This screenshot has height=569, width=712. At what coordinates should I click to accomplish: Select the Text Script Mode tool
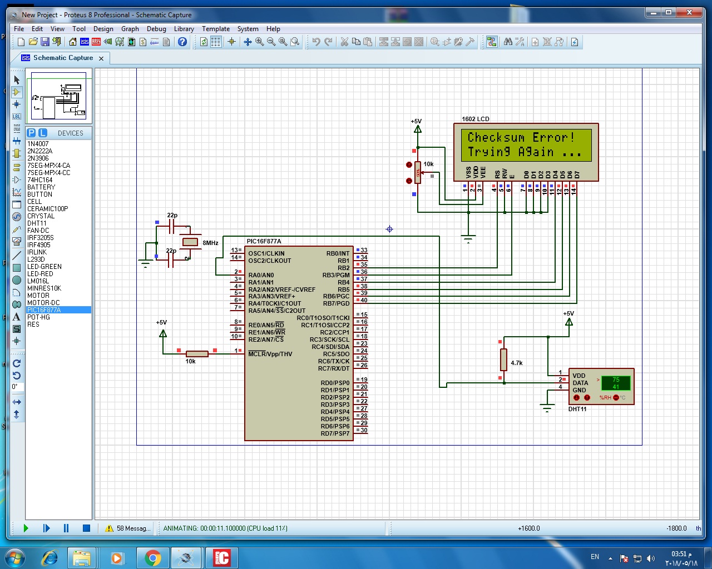pos(17,128)
